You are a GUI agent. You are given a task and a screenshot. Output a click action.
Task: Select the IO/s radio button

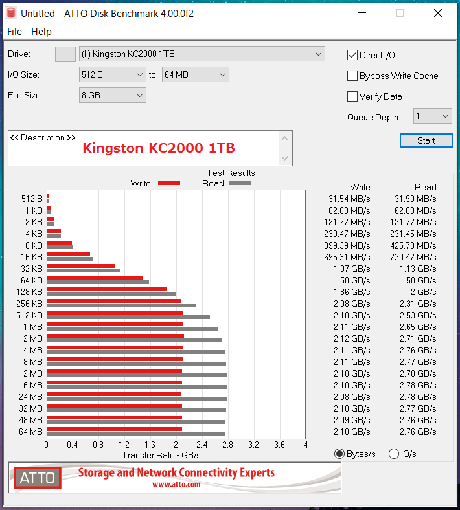pos(393,454)
